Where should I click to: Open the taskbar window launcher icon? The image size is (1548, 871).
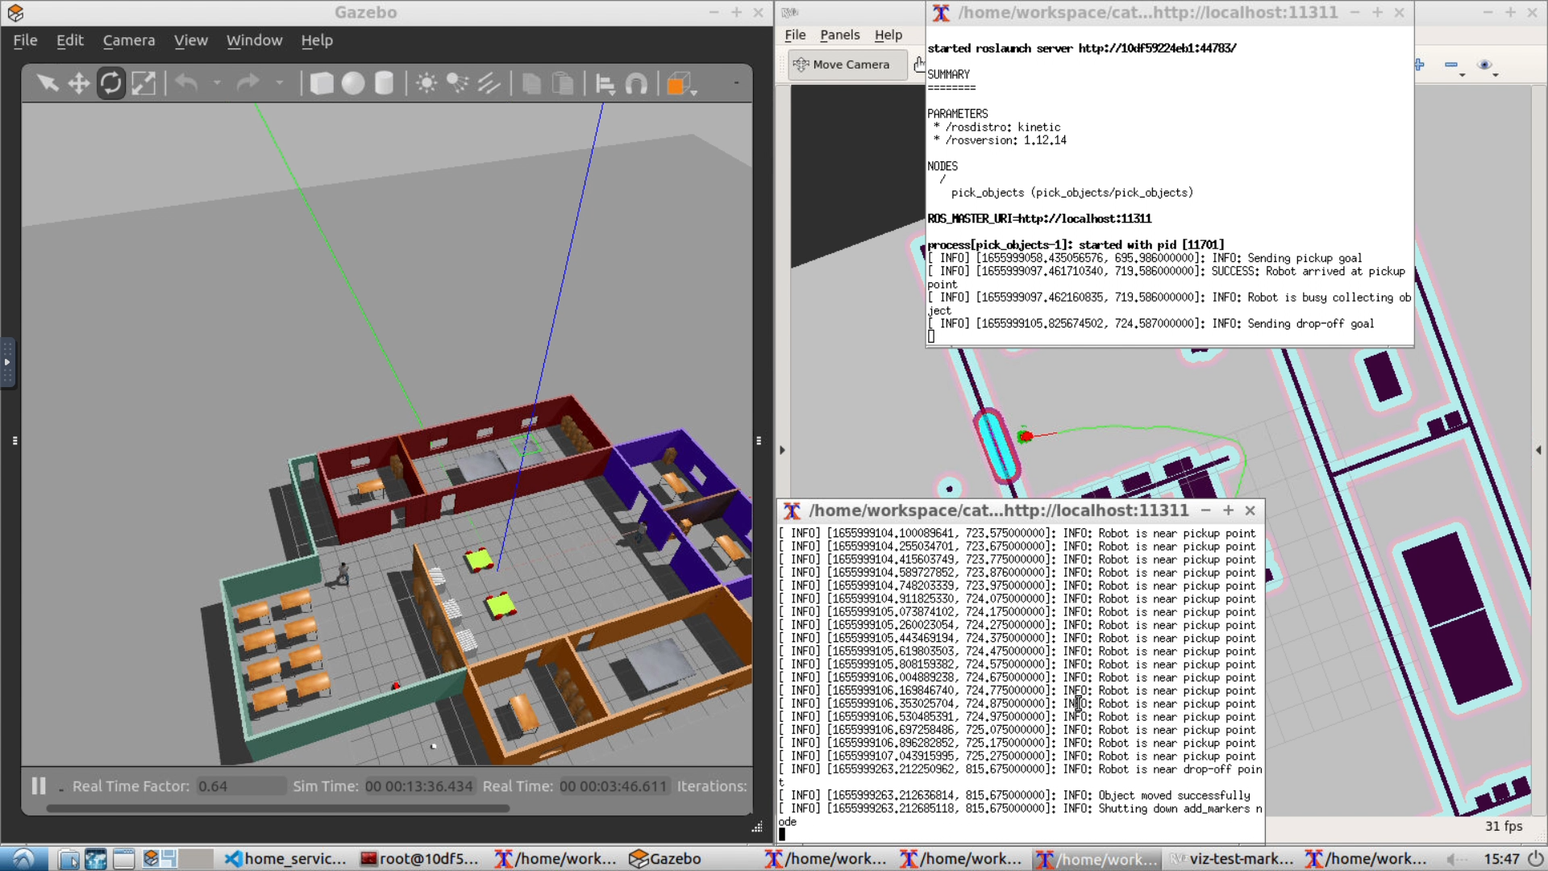[123, 859]
